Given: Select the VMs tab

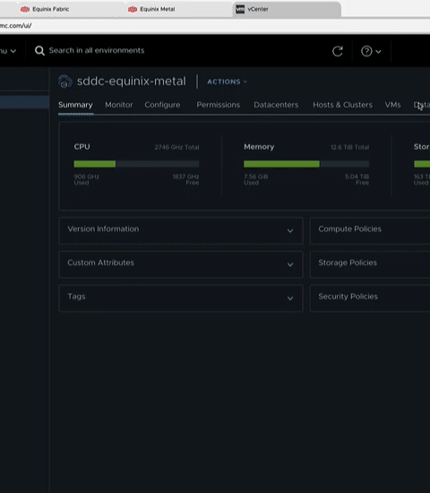Looking at the screenshot, I should click(393, 105).
